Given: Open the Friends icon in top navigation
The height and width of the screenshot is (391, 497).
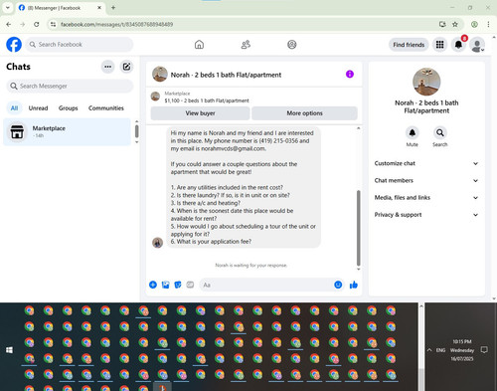Looking at the screenshot, I should (246, 45).
